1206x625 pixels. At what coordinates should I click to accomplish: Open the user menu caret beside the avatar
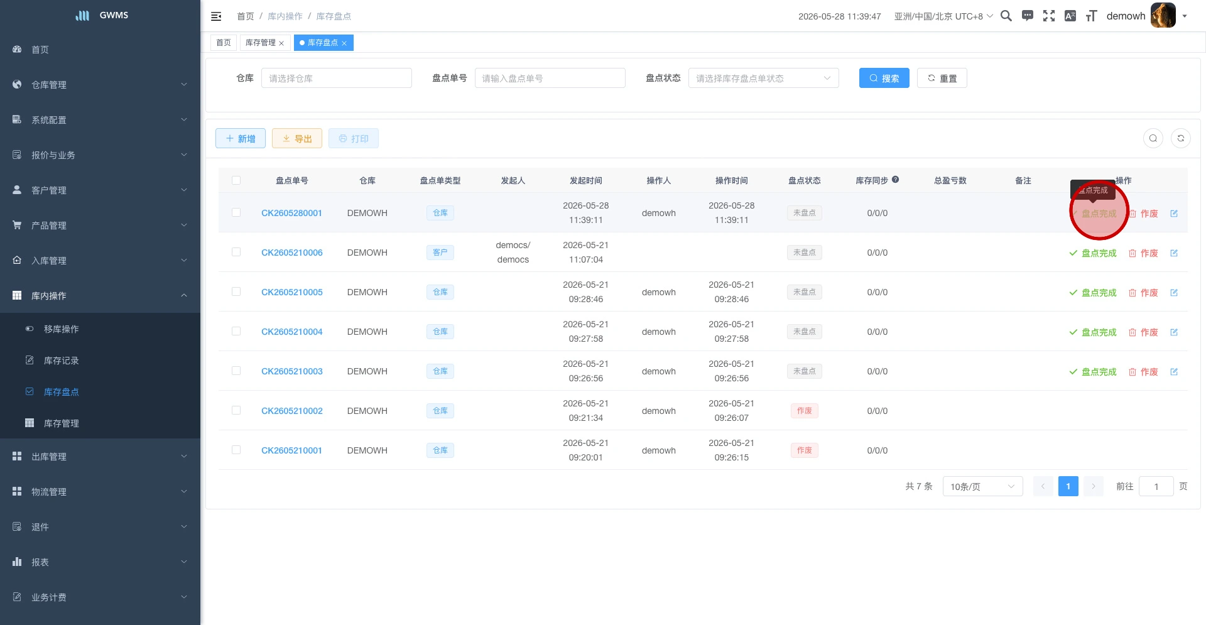pyautogui.click(x=1185, y=16)
